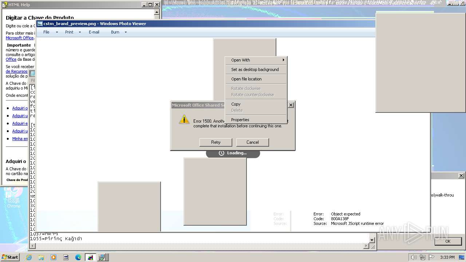Switch to Photo Viewer taskbar button

click(x=90, y=257)
